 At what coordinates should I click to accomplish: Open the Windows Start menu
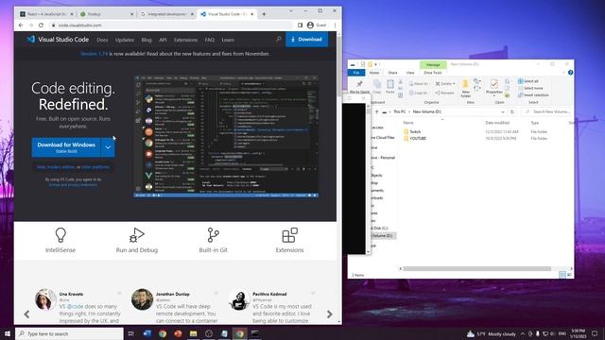(x=8, y=333)
